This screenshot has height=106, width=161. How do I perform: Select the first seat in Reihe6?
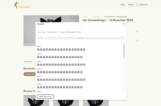(x=38, y=87)
